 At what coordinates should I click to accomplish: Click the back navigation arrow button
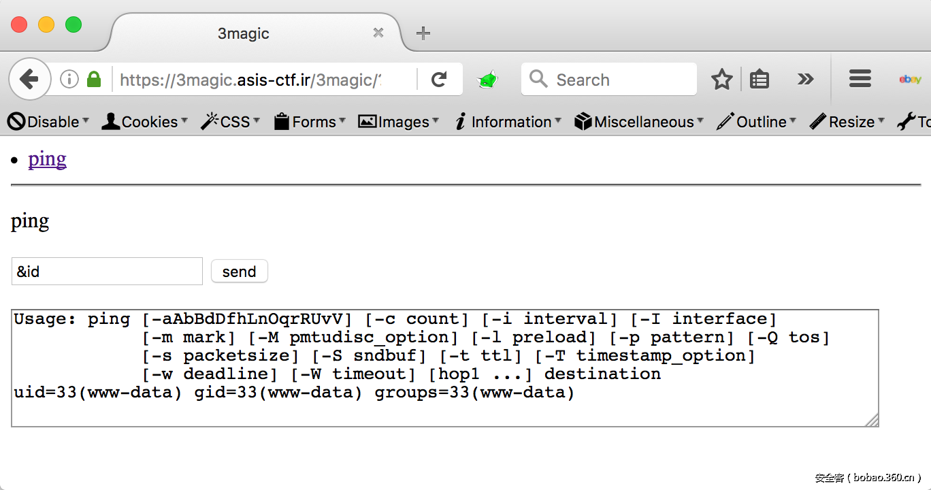(x=29, y=80)
